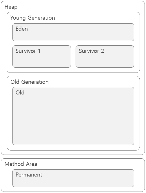The image size is (146, 193).
Task: Select the empty right half of Eden box
Action: point(104,32)
